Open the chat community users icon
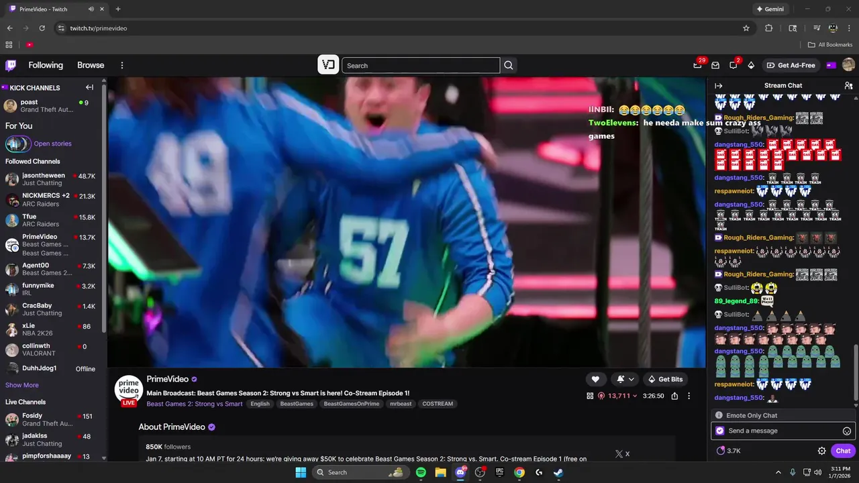The height and width of the screenshot is (483, 859). point(848,86)
